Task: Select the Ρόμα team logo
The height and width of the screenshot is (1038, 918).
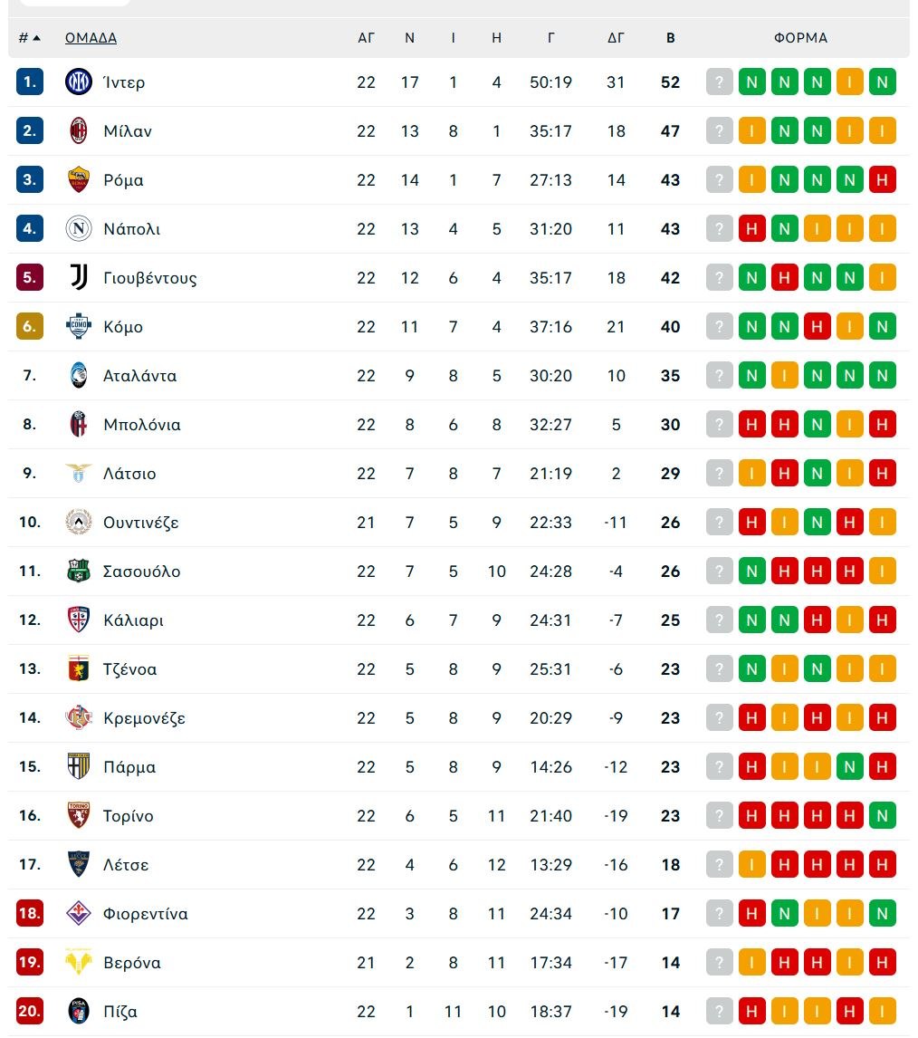Action: coord(80,179)
